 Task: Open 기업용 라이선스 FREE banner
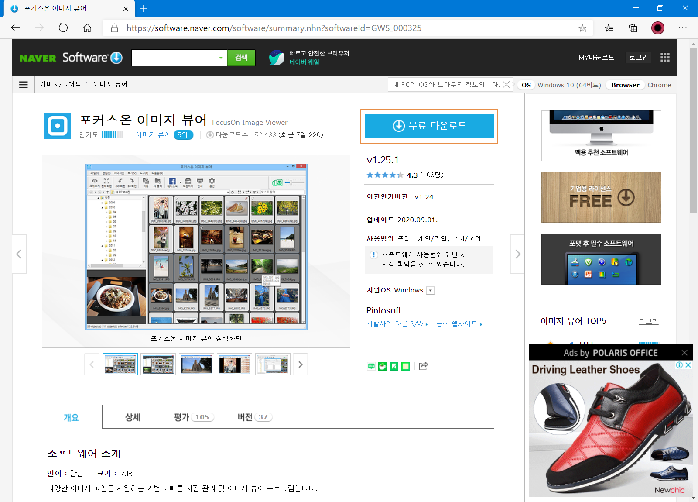click(601, 197)
